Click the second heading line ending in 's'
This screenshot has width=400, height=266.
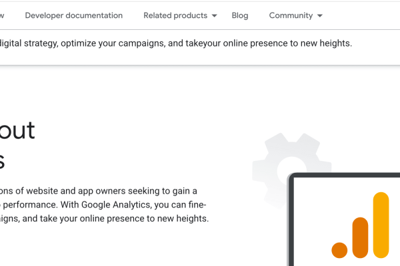[2, 160]
